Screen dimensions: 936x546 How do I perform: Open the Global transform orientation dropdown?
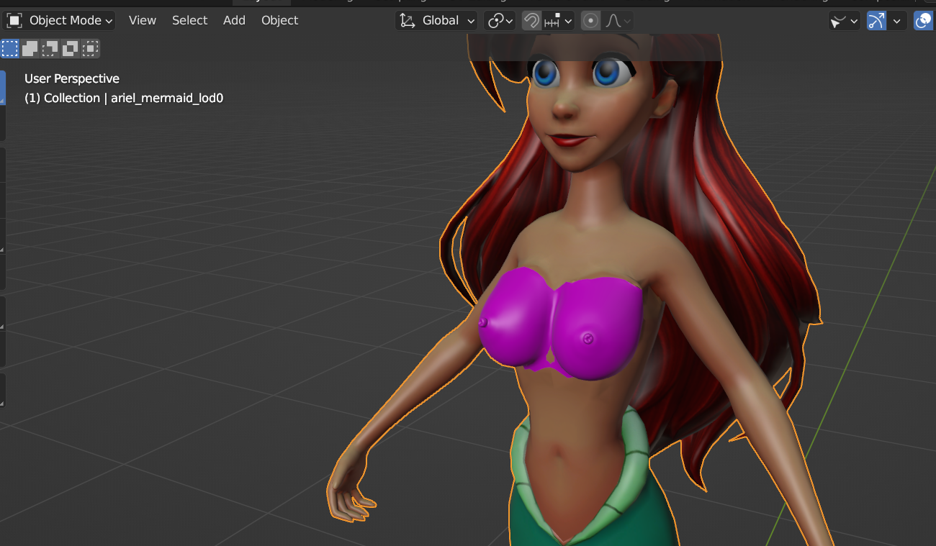coord(436,21)
